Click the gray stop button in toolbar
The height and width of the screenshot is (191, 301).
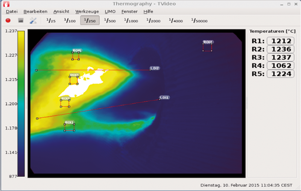(21, 21)
